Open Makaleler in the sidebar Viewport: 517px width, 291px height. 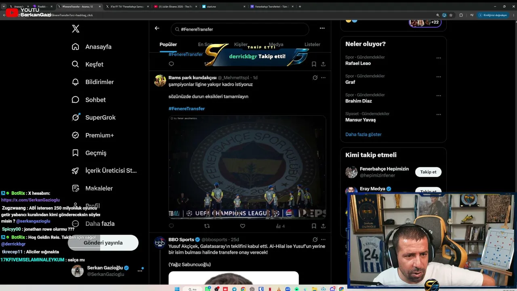click(x=92, y=188)
